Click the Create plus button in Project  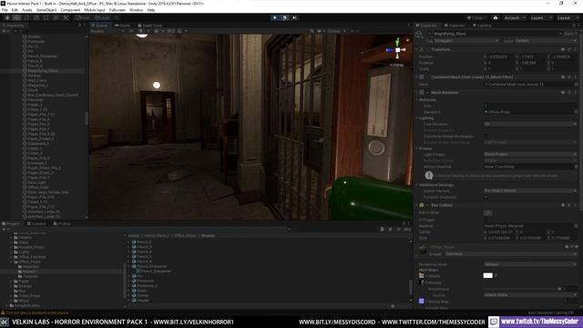coord(5,230)
